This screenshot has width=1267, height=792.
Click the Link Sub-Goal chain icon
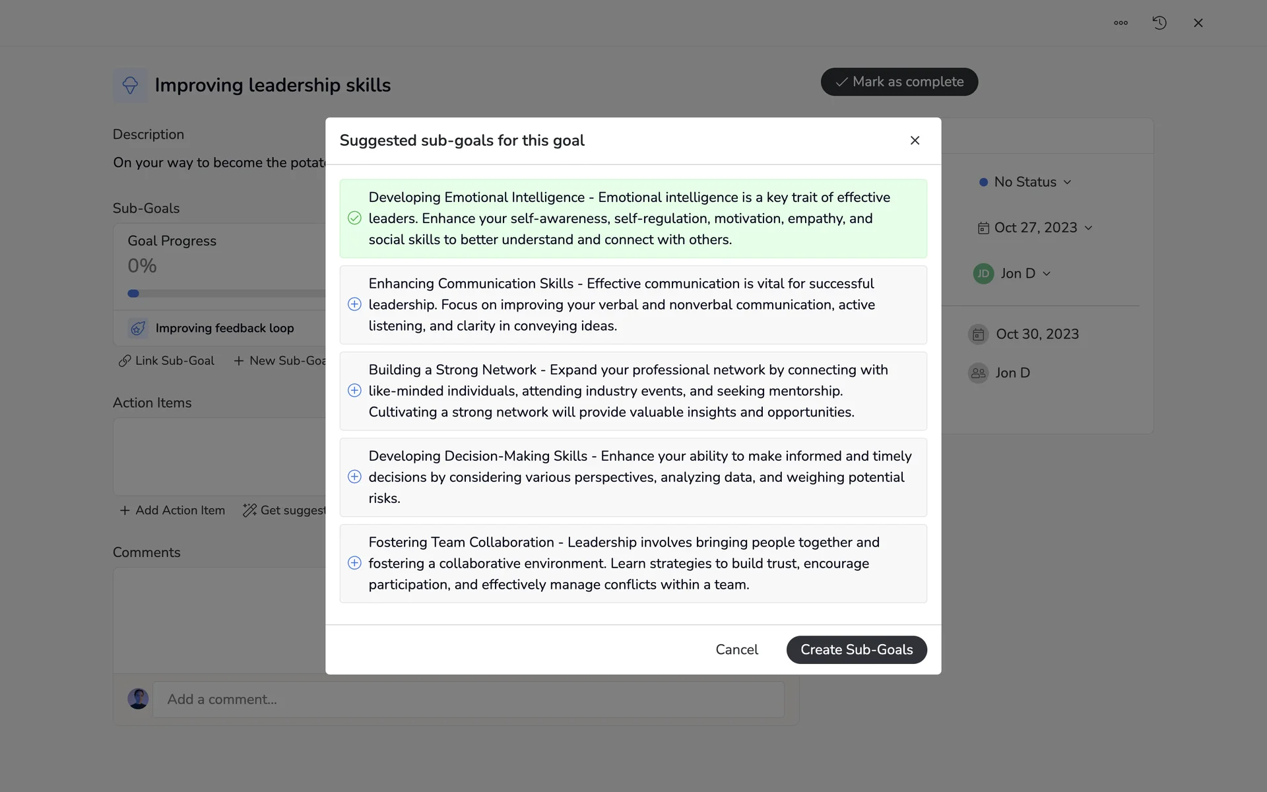[124, 361]
